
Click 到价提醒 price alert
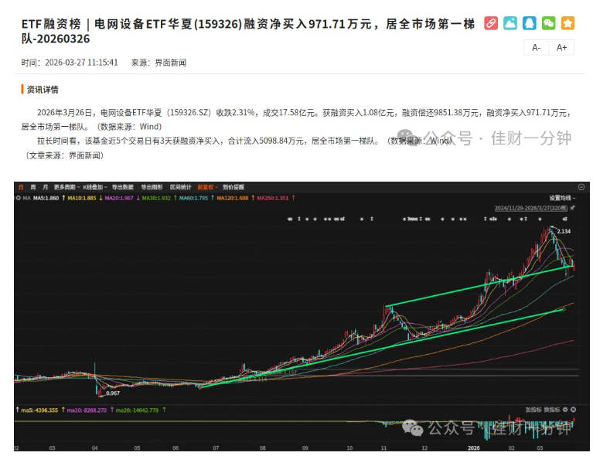point(233,187)
